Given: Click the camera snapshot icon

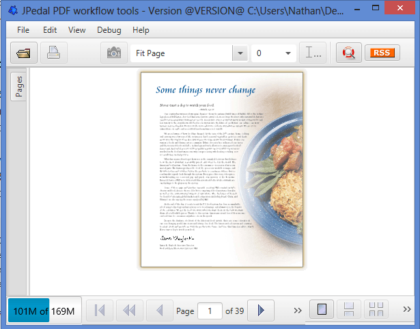Looking at the screenshot, I should [x=113, y=53].
